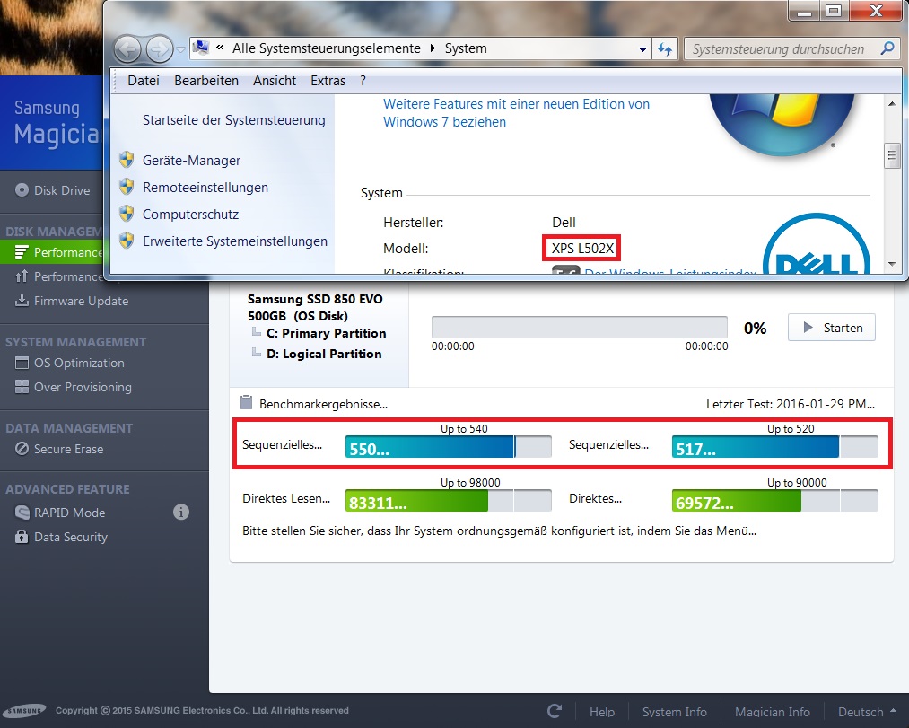909x728 pixels.
Task: Open recent pages dropdown next to Forward
Action: click(180, 50)
